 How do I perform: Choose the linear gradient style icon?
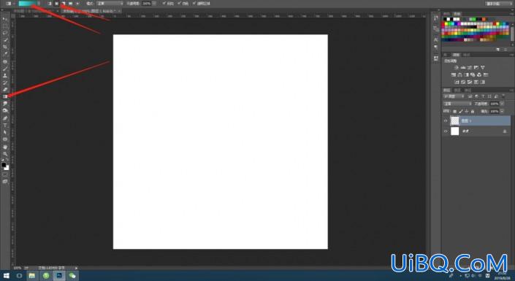click(50, 3)
